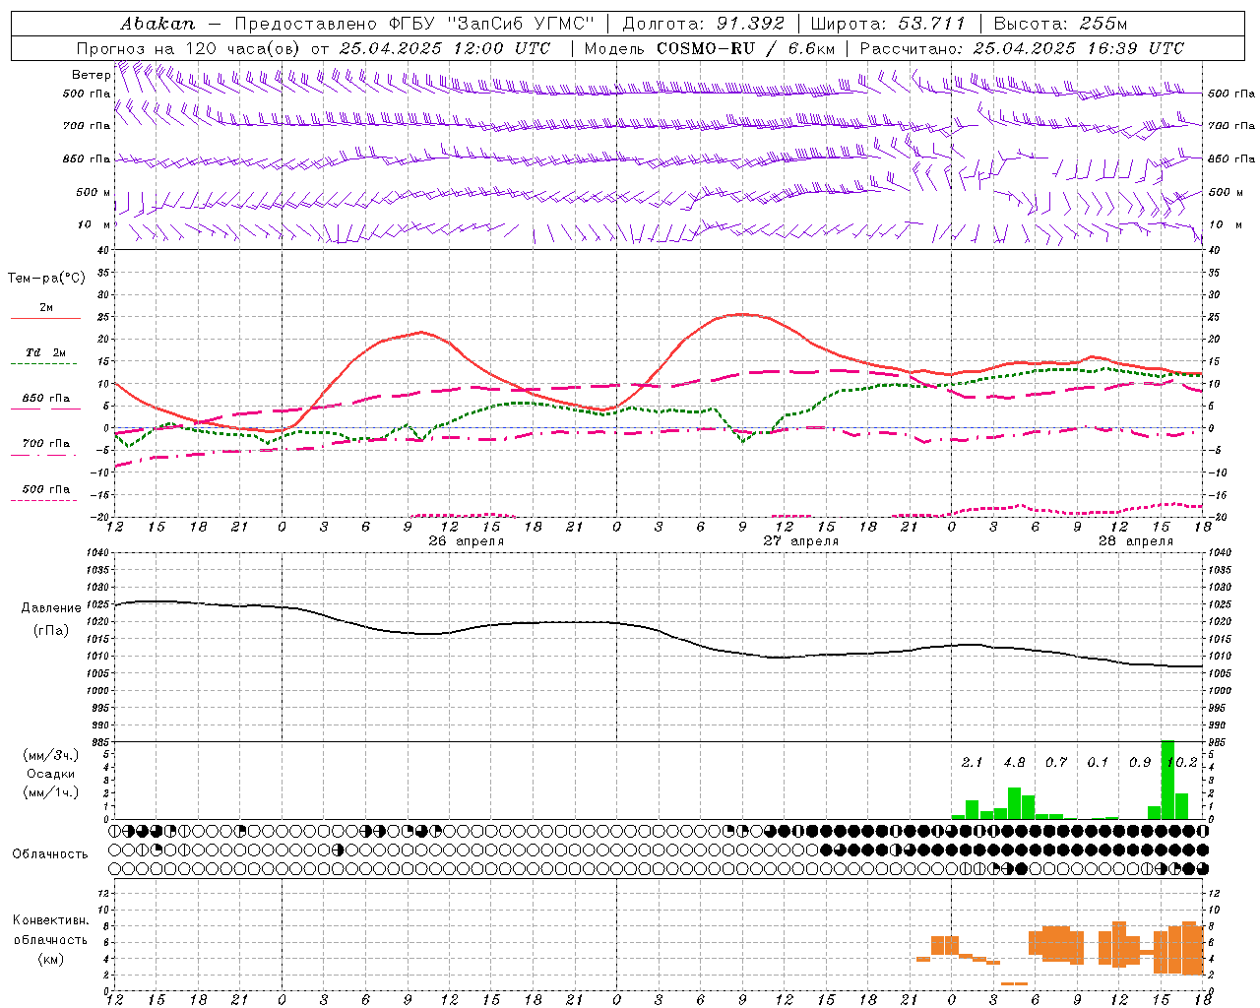Click the '28 апреля' date label
Screen dimensions: 1260x1008
point(1135,541)
